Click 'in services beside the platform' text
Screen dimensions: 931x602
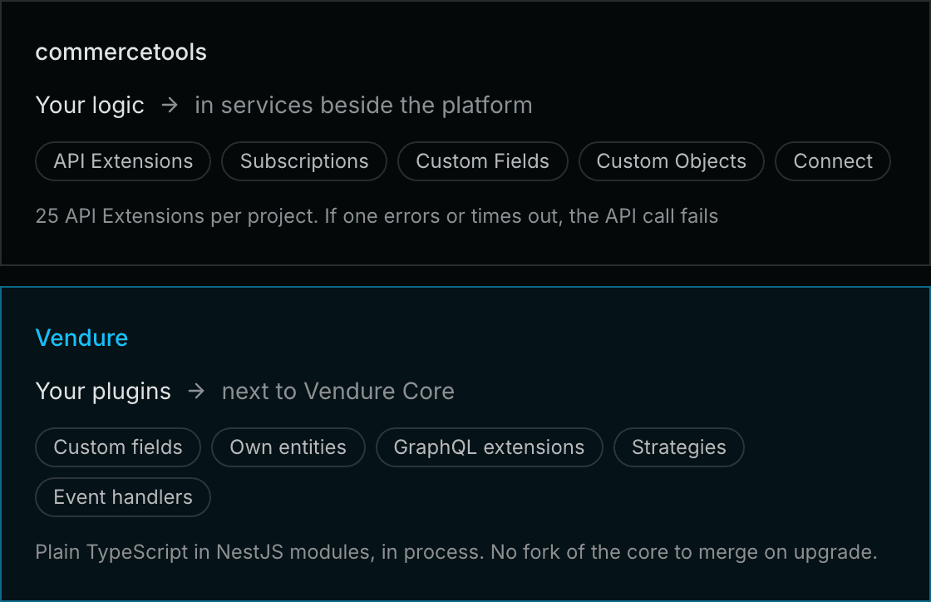[363, 105]
